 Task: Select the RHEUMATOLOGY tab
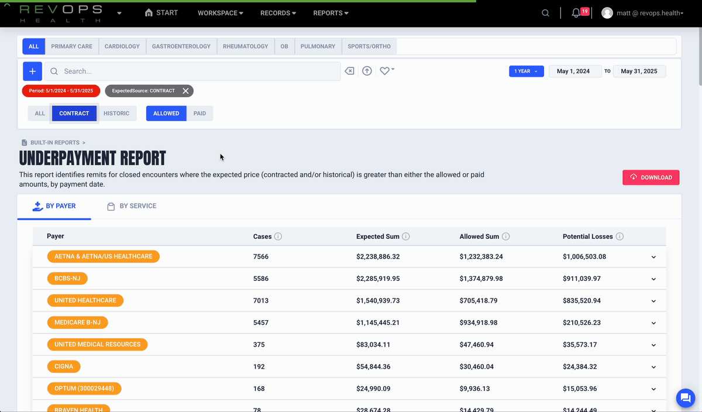245,46
